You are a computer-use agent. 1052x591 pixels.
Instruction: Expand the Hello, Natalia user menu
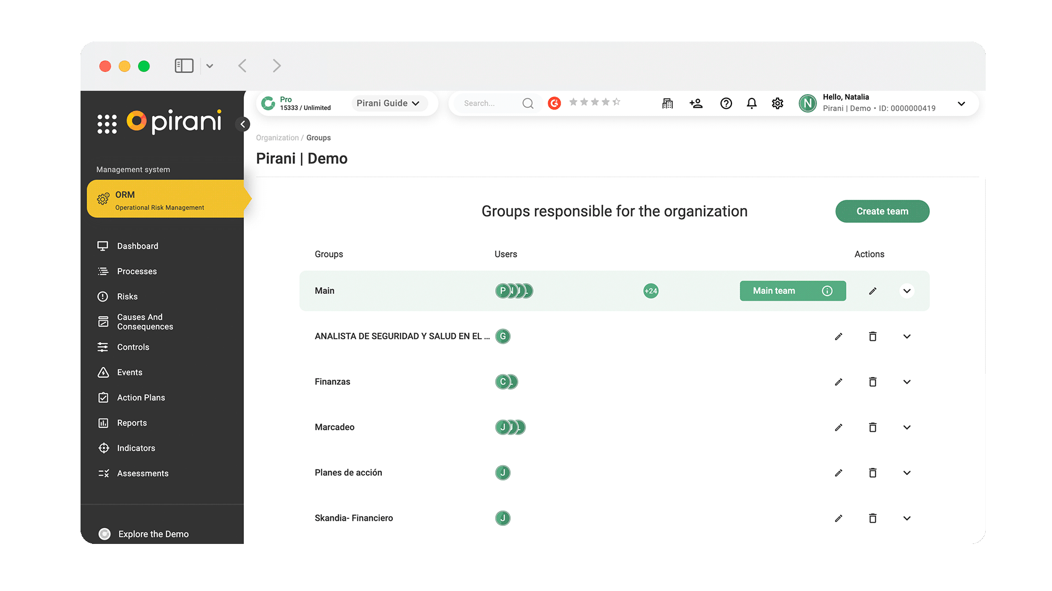tap(961, 103)
